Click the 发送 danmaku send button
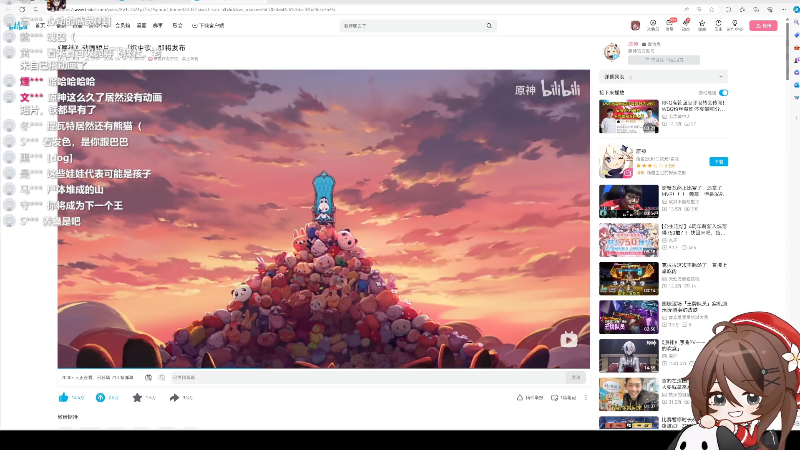Screen dimensions: 800x450 click(x=576, y=377)
